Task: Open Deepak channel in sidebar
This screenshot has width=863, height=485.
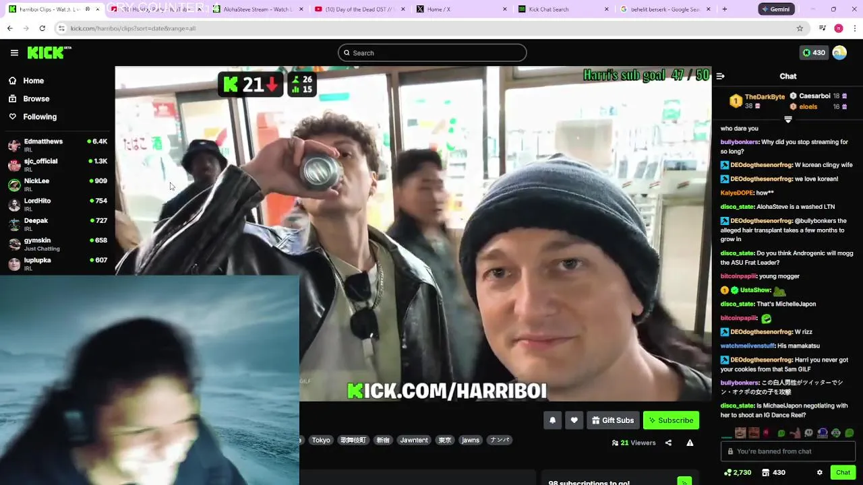Action: click(57, 224)
